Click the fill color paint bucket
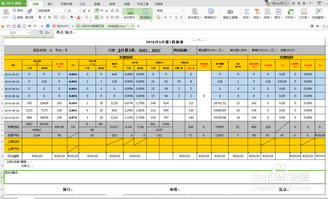 (x=72, y=17)
